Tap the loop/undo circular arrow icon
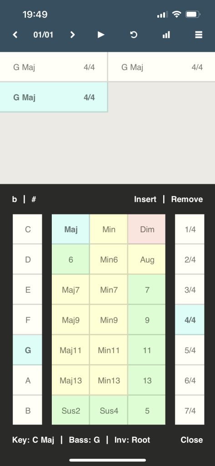 134,35
